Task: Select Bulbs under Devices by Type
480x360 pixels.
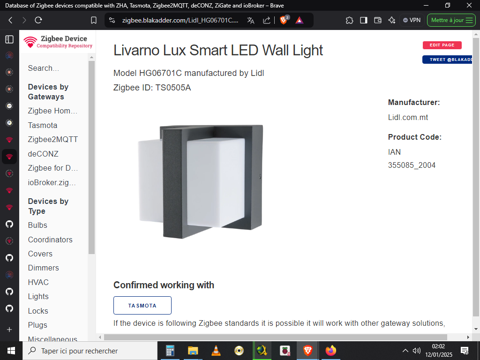Action: 37,225
